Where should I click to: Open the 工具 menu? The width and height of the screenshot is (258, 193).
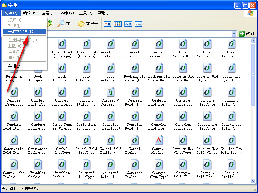pos(86,13)
